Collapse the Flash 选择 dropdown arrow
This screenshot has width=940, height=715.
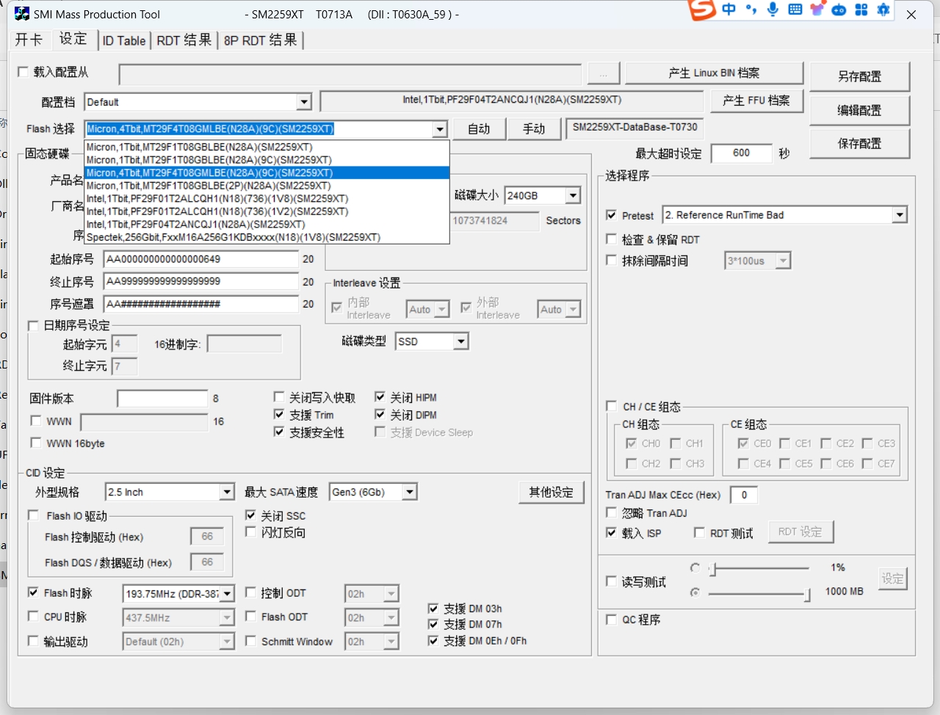point(439,129)
